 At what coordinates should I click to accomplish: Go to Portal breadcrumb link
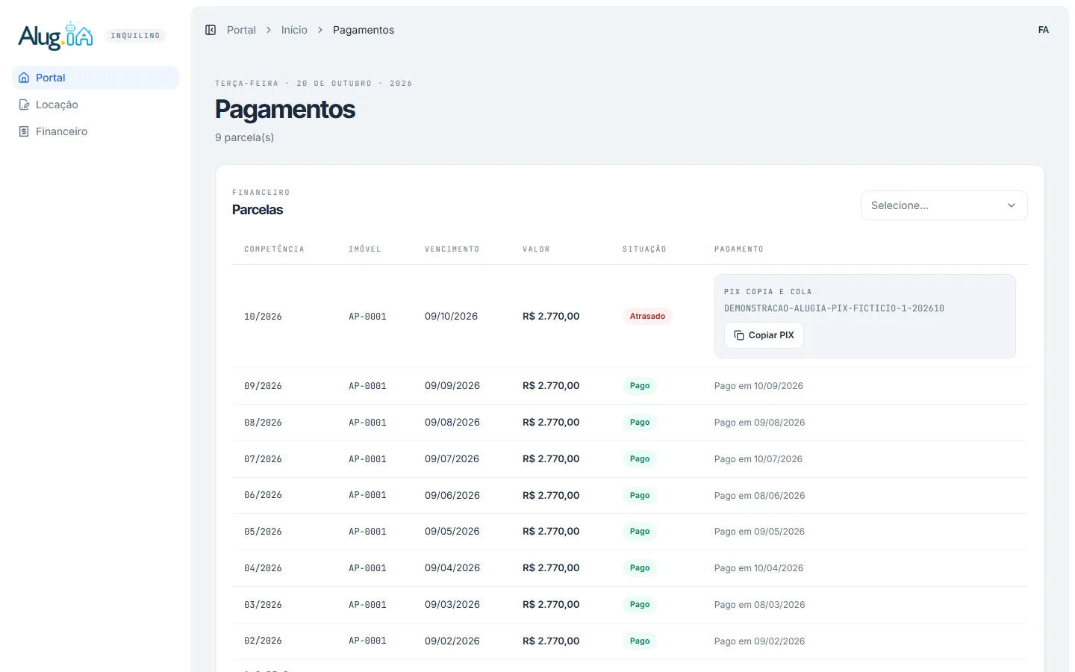241,30
